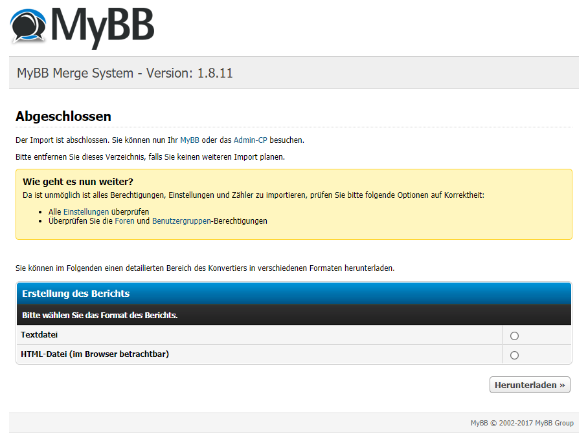The image size is (588, 441).
Task: Select the Textdatei report format radio
Action: 514,336
